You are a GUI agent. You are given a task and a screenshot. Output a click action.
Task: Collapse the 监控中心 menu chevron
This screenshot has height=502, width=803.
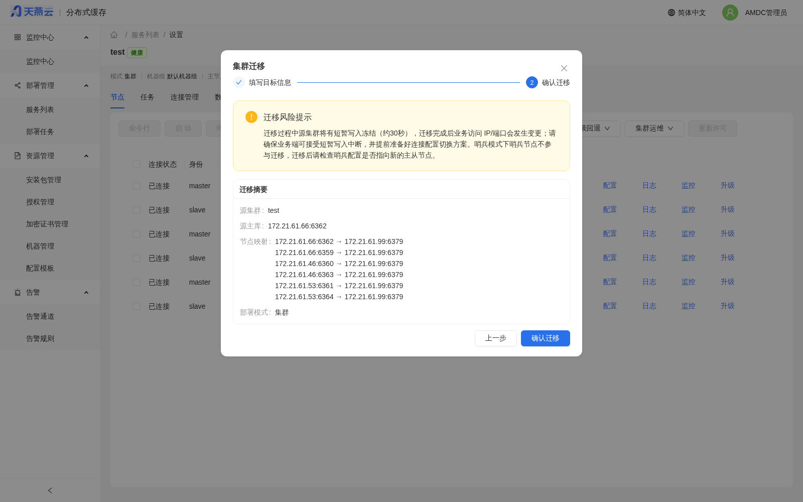point(86,37)
